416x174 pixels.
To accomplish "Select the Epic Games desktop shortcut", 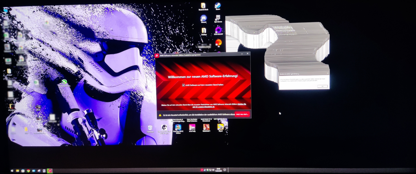I will pyautogui.click(x=218, y=19).
